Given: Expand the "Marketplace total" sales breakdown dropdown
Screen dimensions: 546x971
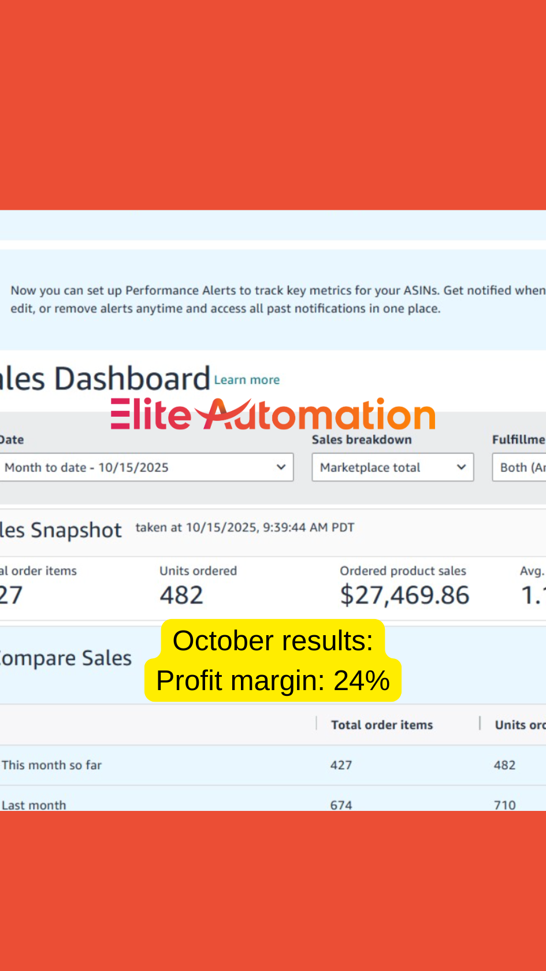Looking at the screenshot, I should (392, 467).
